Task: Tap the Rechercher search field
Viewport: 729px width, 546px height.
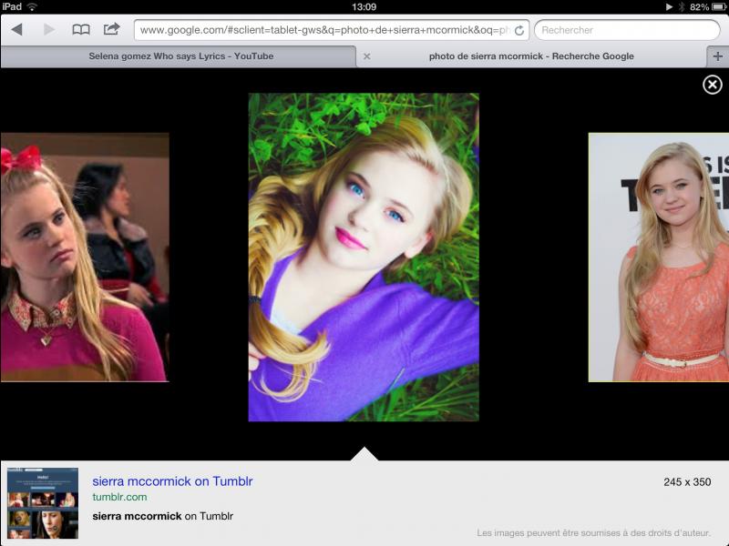Action: tap(627, 30)
